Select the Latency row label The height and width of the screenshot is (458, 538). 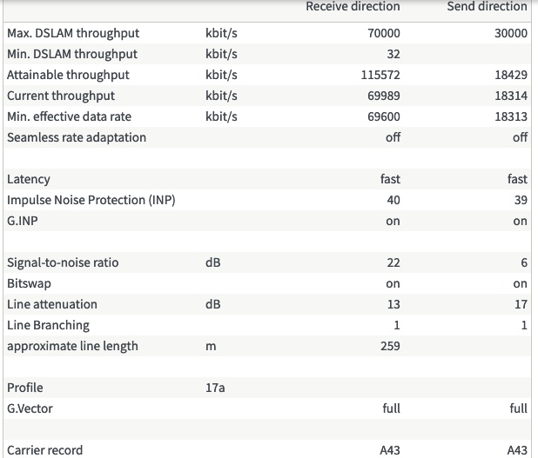[x=29, y=179]
